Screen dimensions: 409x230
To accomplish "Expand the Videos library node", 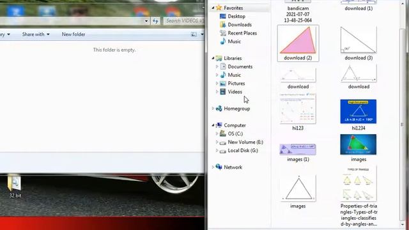I will (x=217, y=91).
